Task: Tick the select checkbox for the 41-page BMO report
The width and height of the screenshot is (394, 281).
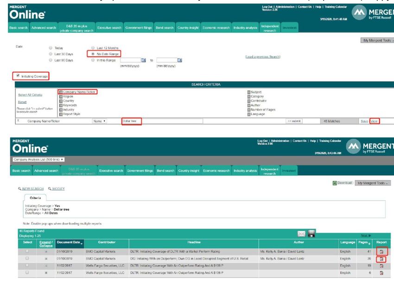Action: pyautogui.click(x=27, y=251)
